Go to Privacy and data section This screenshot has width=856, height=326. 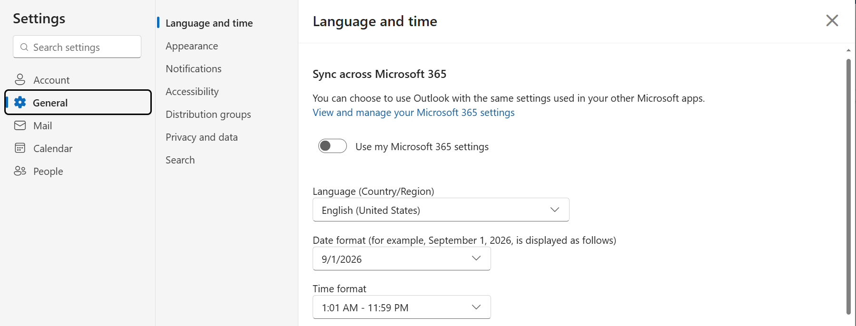click(202, 137)
